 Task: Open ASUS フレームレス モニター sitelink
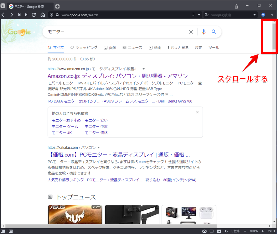point(129,101)
